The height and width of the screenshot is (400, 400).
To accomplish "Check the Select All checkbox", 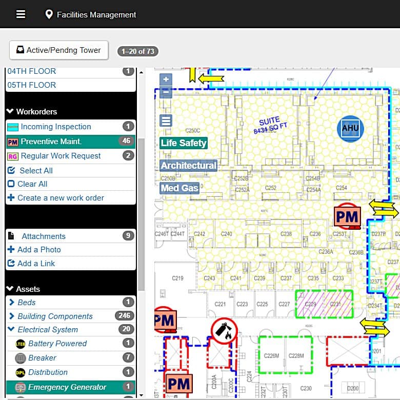I will [11, 170].
